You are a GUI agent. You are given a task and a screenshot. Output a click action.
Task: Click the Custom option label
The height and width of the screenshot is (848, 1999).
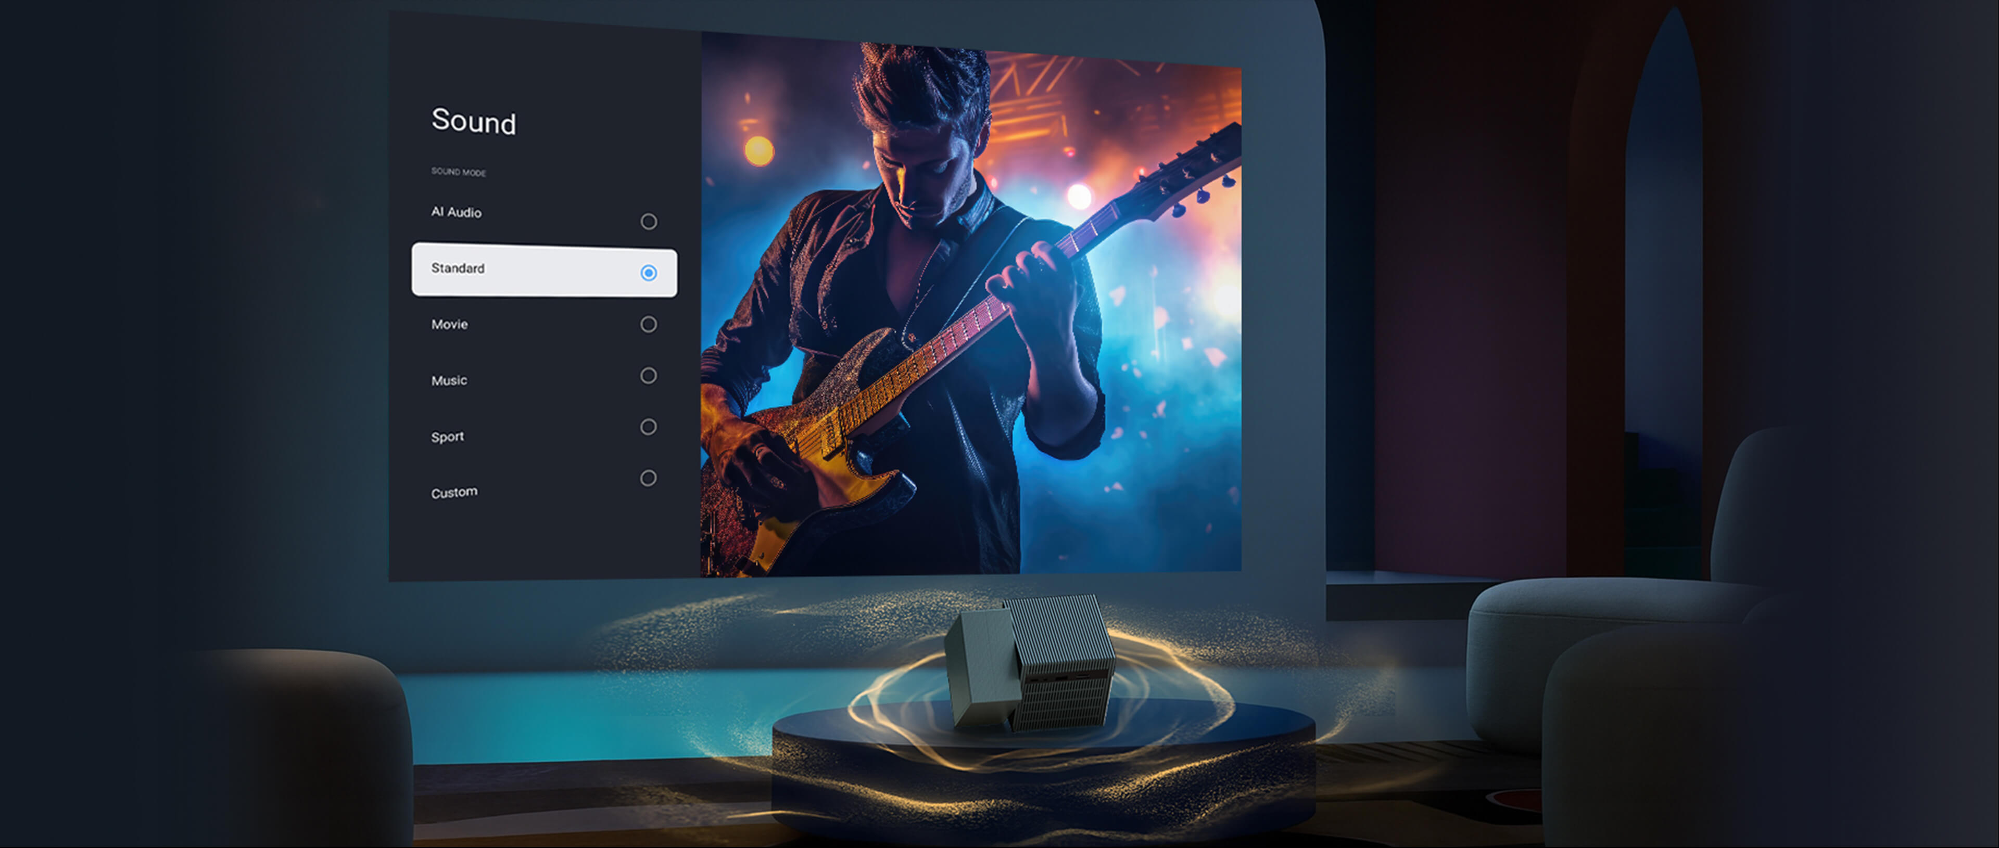tap(454, 491)
